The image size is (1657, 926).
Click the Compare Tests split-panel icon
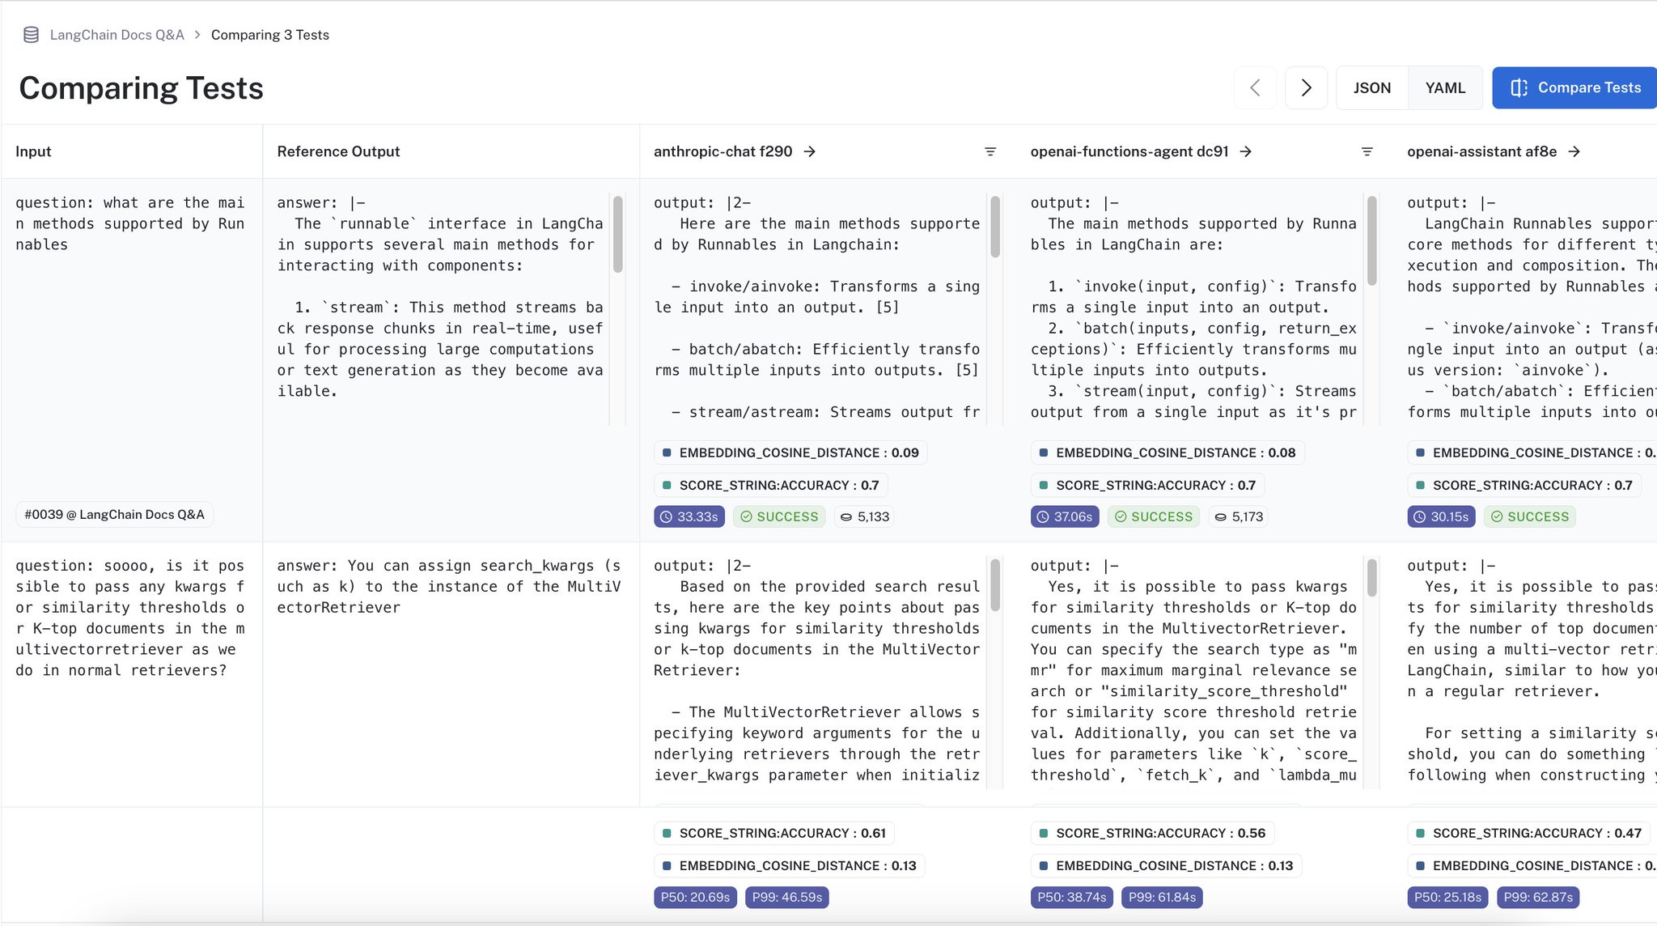click(x=1519, y=87)
